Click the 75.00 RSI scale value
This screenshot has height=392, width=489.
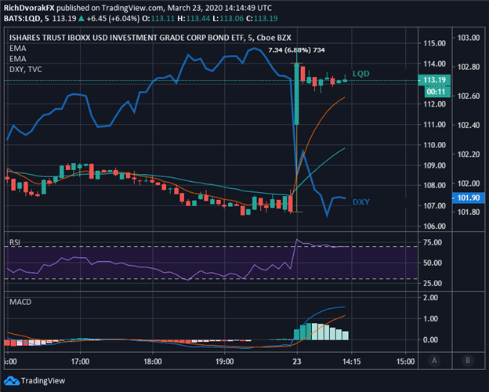[433, 242]
